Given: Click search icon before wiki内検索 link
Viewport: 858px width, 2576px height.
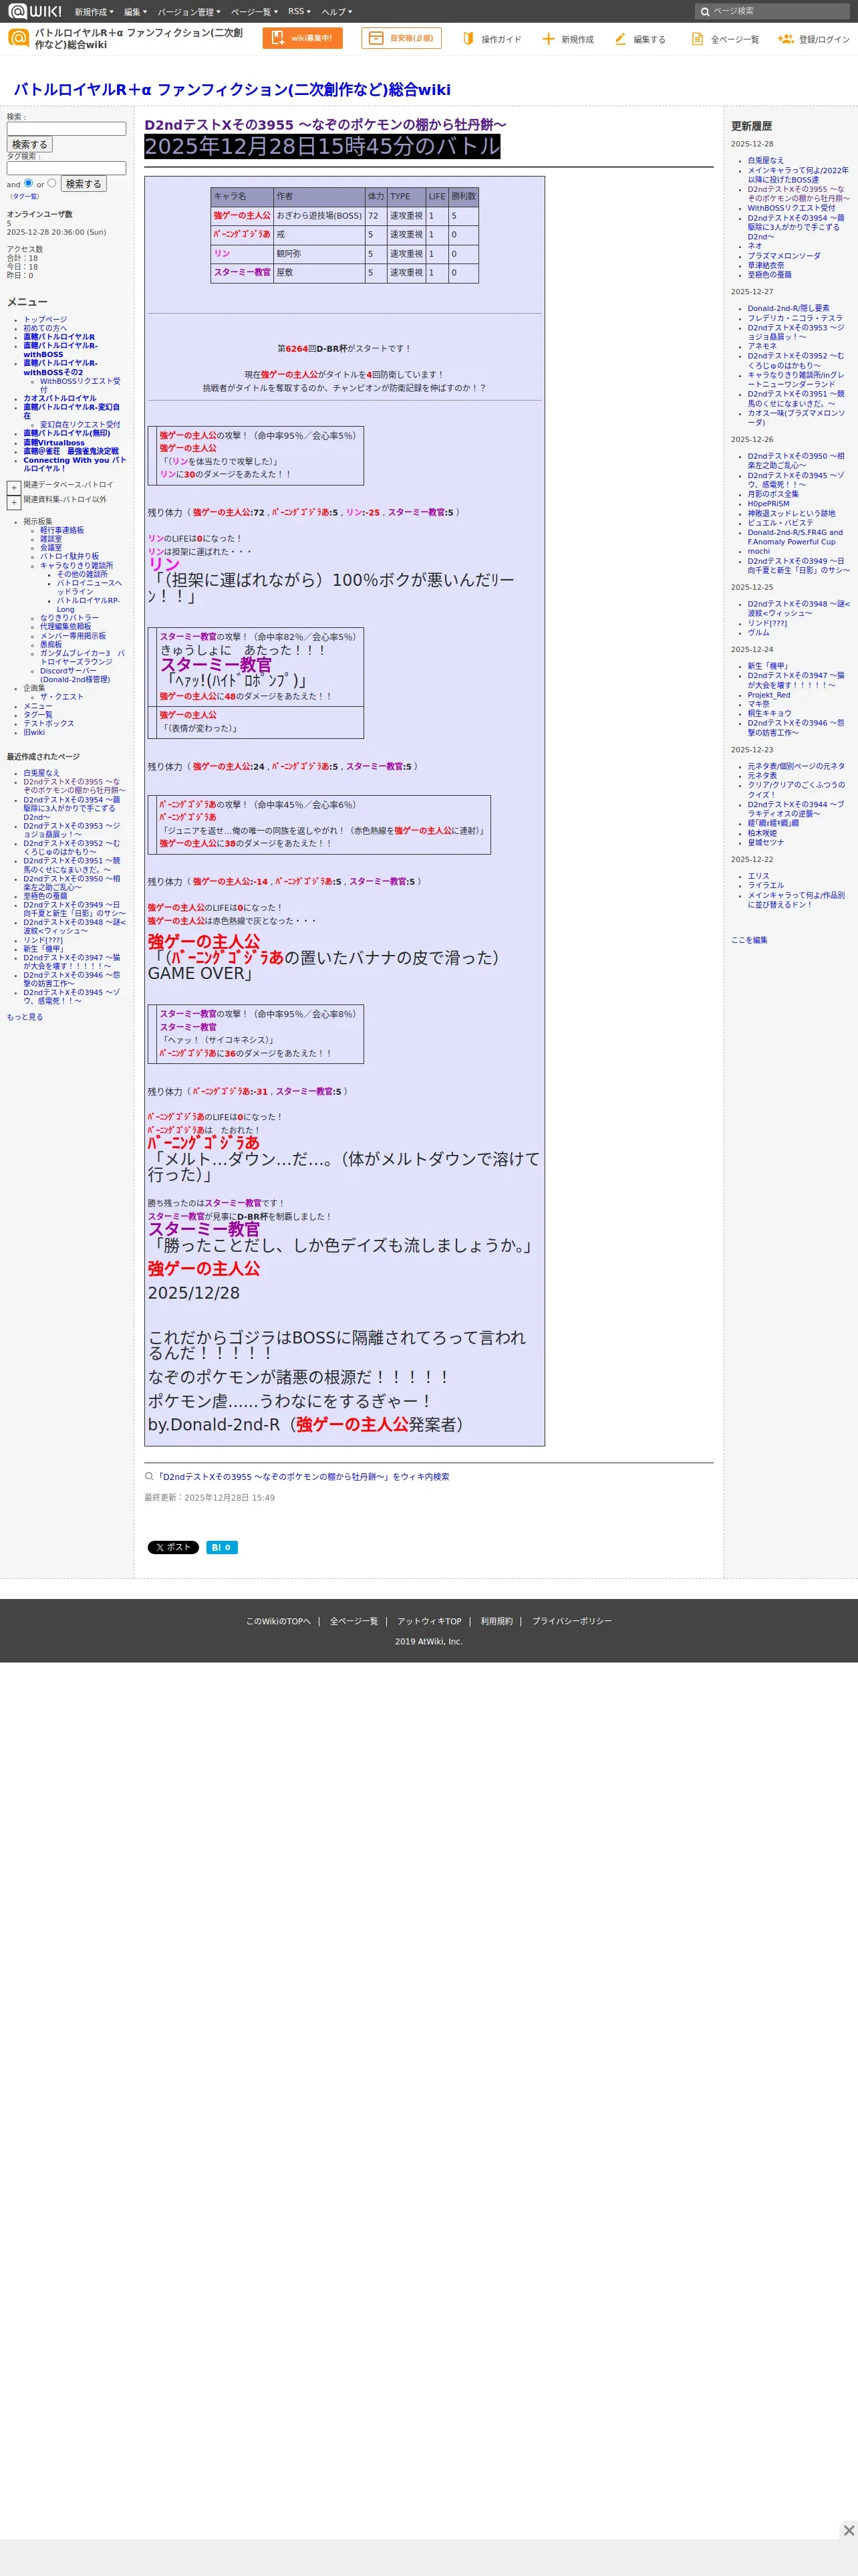Looking at the screenshot, I should coord(149,1476).
